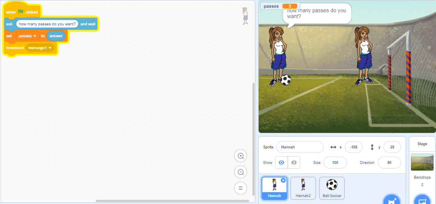Open the Choose a Sprite cat button
The height and width of the screenshot is (204, 436).
(x=390, y=200)
